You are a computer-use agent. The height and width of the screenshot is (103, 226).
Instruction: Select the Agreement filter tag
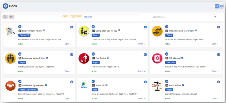76,17
